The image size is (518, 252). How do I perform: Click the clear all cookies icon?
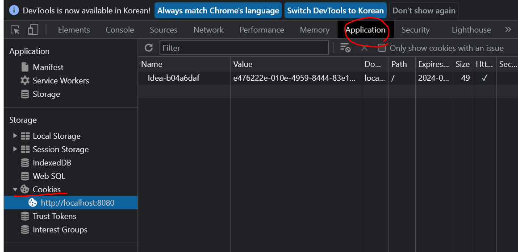pos(345,48)
